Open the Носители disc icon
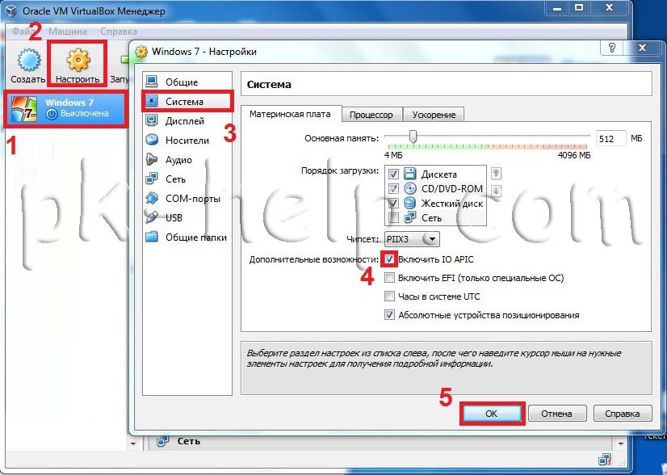This screenshot has height=475, width=667. click(x=152, y=140)
